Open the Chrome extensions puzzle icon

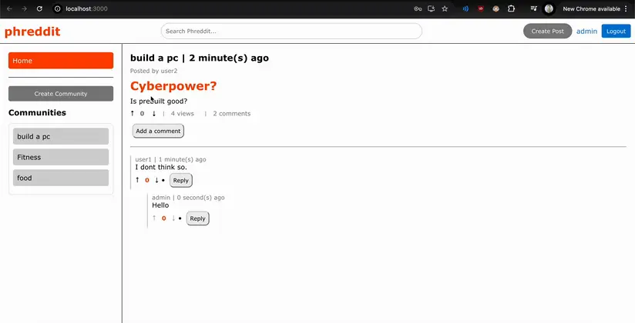pos(511,8)
